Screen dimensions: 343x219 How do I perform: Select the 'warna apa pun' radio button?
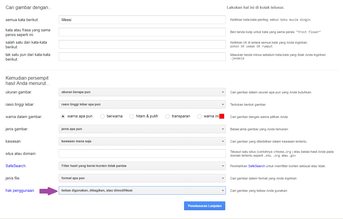[x=63, y=116]
